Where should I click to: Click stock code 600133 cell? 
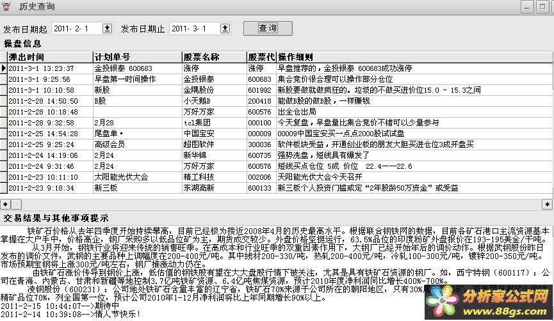pyautogui.click(x=261, y=188)
